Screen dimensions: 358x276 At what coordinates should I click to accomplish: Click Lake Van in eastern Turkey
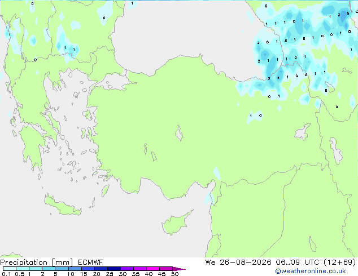pyautogui.click(x=302, y=132)
